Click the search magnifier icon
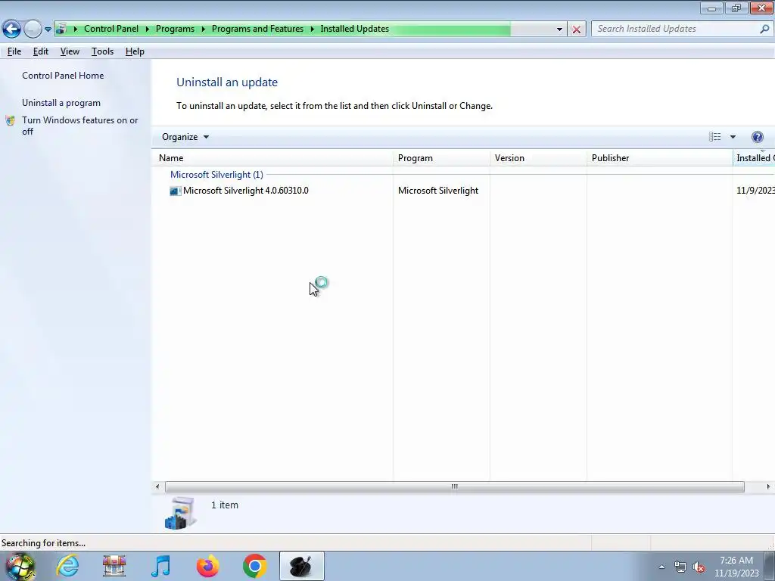 click(764, 29)
